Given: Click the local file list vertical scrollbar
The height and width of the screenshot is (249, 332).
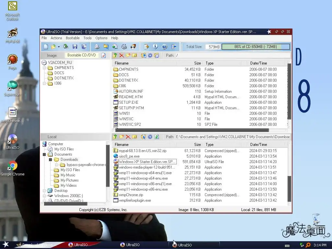Looking at the screenshot, I should point(289,188).
